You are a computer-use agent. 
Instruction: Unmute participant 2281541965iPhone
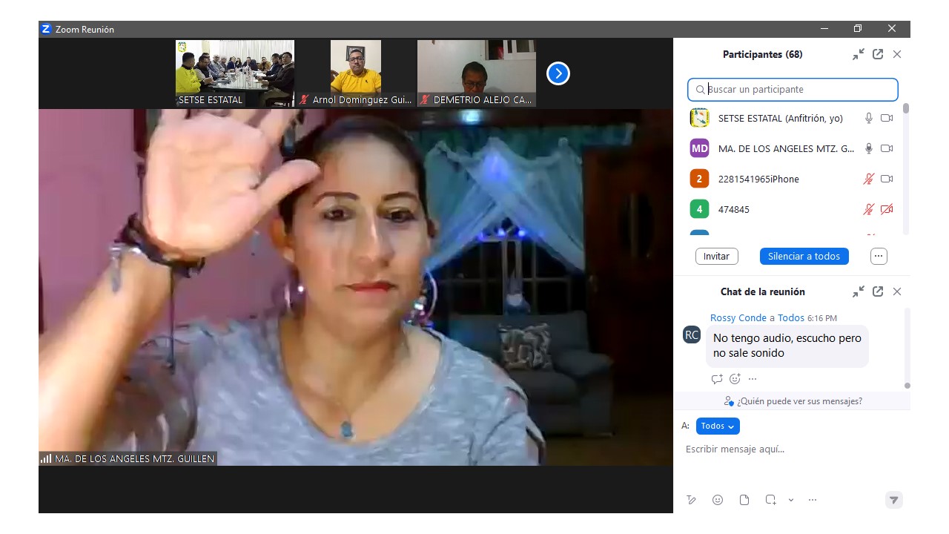869,179
